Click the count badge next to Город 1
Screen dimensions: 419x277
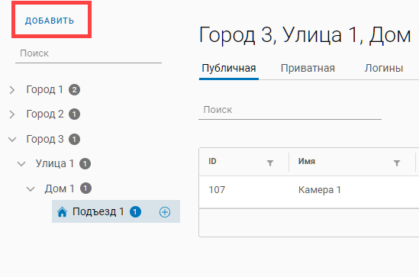[74, 90]
